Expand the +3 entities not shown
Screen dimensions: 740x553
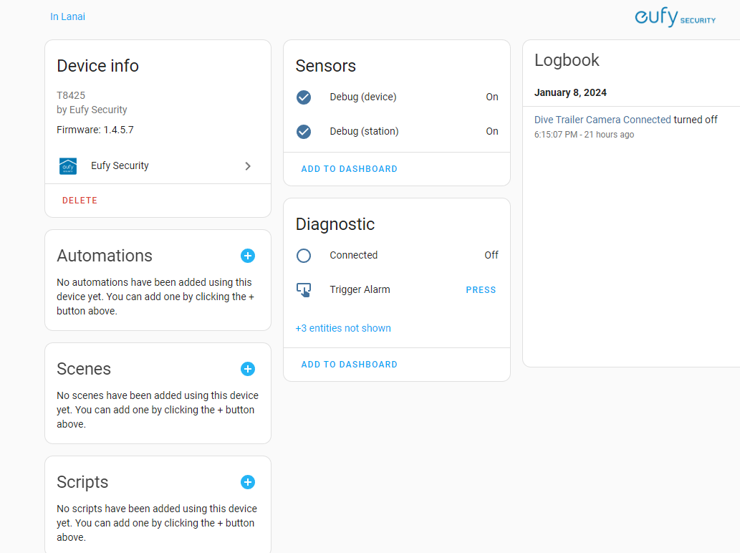(343, 328)
